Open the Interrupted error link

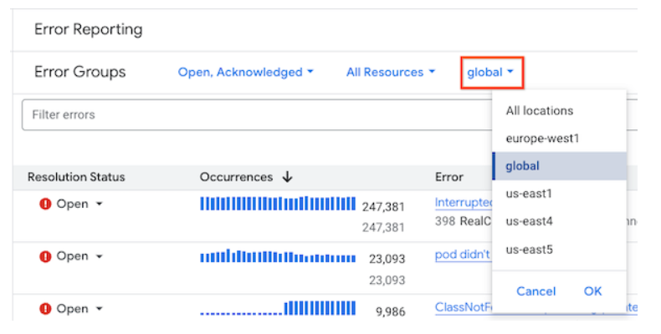464,203
